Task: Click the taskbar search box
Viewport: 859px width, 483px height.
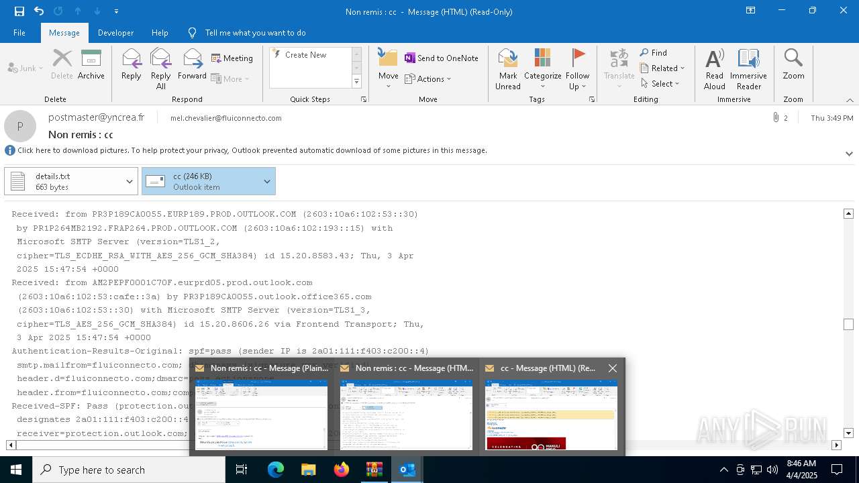Action: (x=129, y=470)
